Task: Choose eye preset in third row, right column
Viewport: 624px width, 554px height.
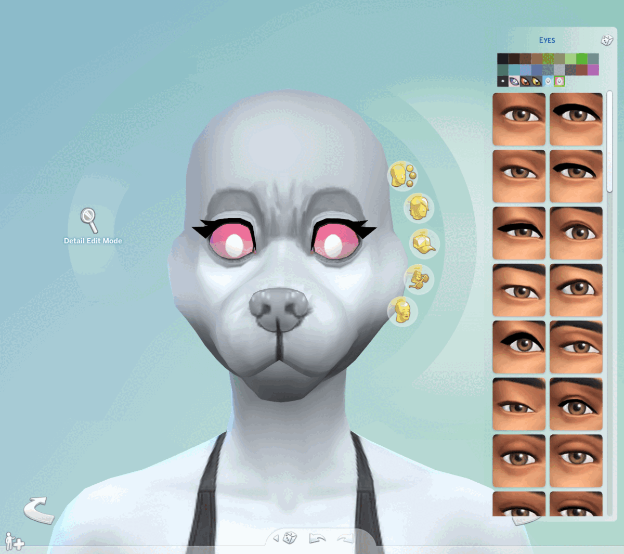Action: tap(576, 233)
